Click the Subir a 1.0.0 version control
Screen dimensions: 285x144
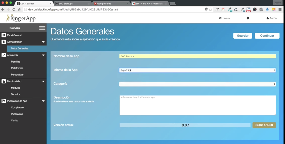pyautogui.click(x=264, y=125)
